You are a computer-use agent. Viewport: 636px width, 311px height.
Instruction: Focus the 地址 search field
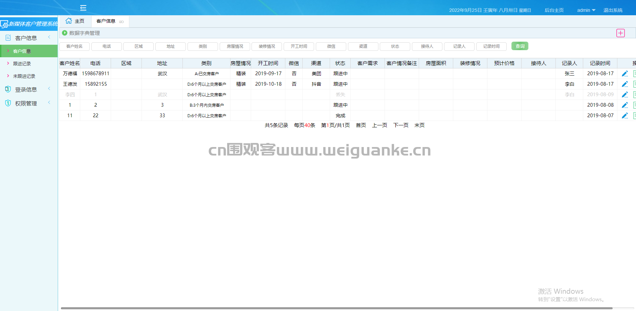point(171,46)
